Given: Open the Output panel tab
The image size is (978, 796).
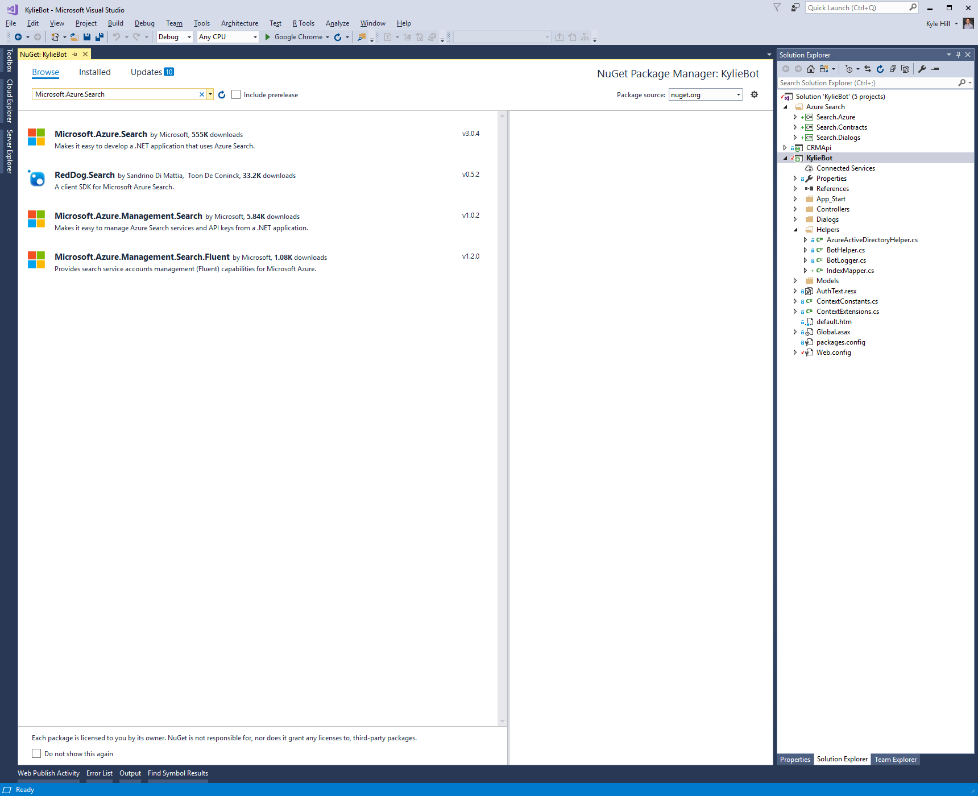Looking at the screenshot, I should click(x=130, y=773).
